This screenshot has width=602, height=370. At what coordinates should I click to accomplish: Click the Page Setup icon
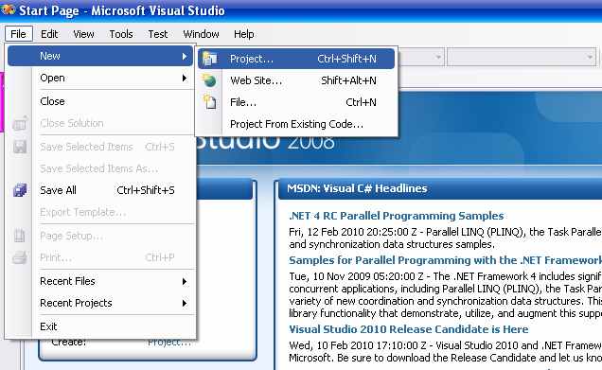coord(20,236)
